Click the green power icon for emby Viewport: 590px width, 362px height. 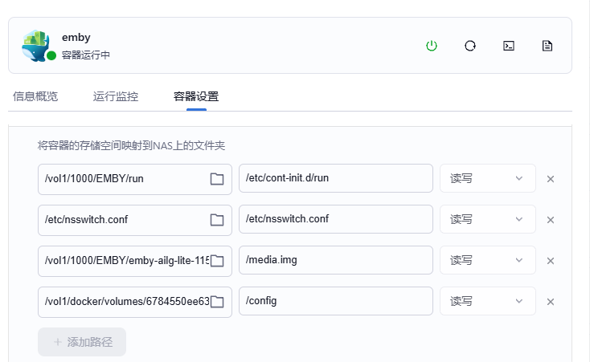(x=431, y=46)
